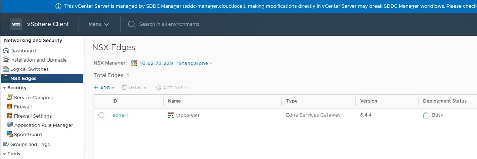Click the Firewall flame icon

10,107
